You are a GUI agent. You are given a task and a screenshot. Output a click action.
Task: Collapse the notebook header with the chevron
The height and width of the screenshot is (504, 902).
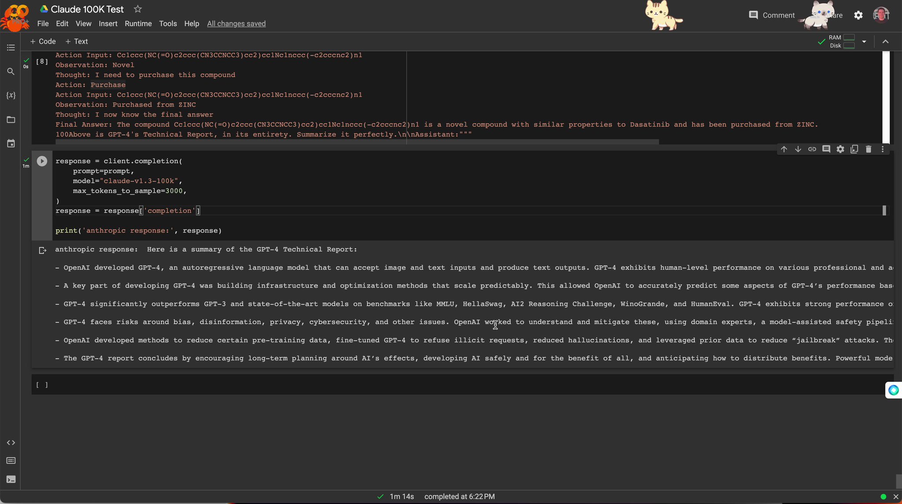(x=885, y=41)
